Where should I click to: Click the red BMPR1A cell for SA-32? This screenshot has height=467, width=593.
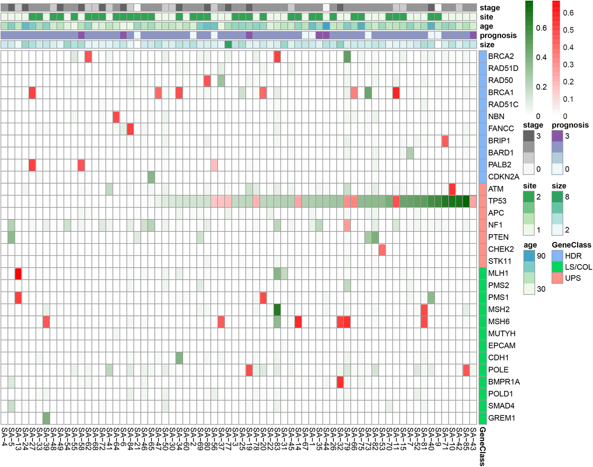coord(340,382)
